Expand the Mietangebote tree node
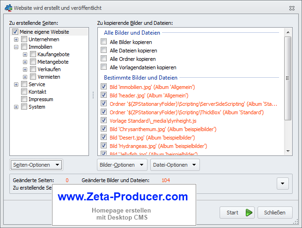302x228 pixels. click(x=25, y=62)
